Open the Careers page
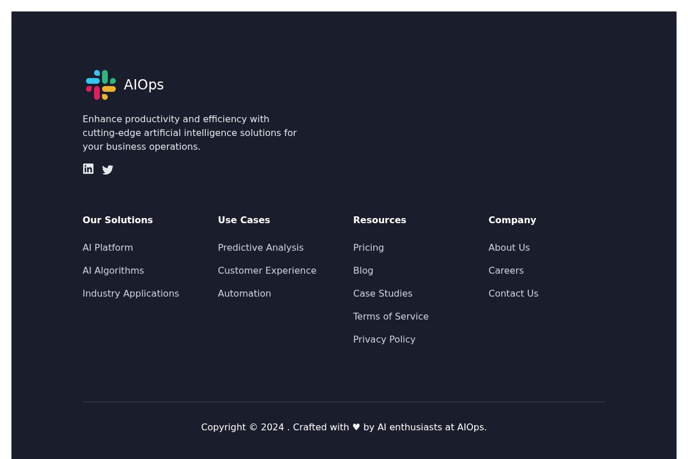The height and width of the screenshot is (459, 688). pyautogui.click(x=506, y=270)
